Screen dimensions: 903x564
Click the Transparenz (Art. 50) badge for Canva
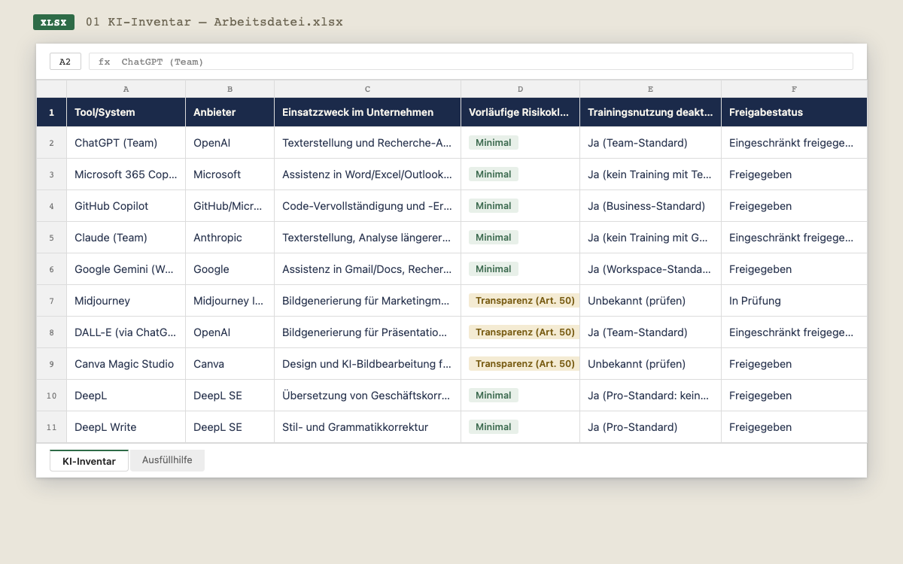tap(524, 364)
